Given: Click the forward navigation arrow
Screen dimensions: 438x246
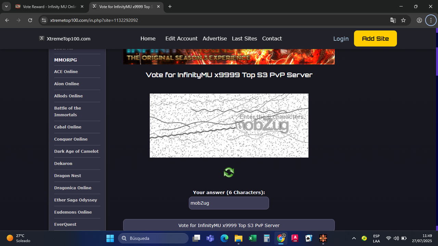Looking at the screenshot, I should [x=19, y=20].
